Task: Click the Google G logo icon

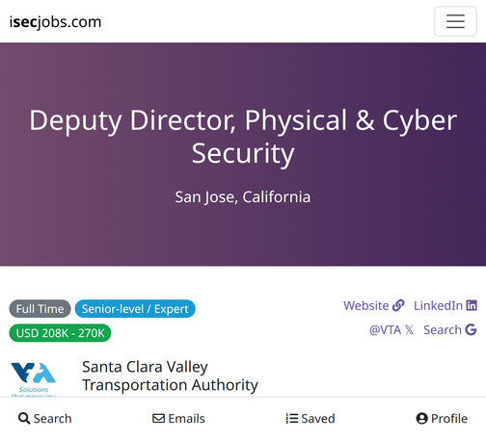Action: 471,329
